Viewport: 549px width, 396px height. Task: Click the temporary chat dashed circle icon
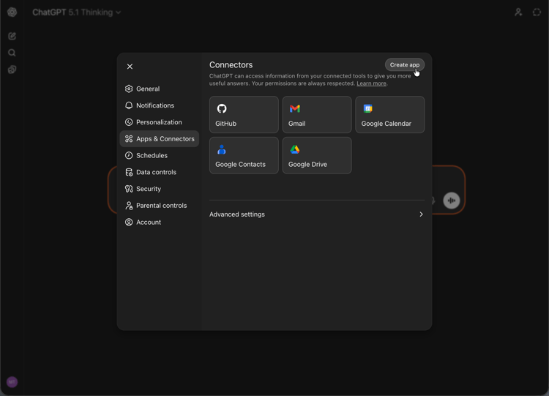tap(537, 12)
